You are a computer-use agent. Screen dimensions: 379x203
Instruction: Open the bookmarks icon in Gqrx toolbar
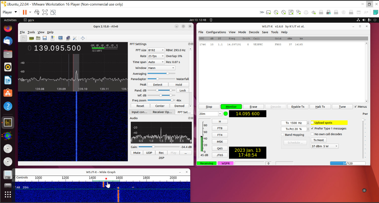(x=53, y=38)
